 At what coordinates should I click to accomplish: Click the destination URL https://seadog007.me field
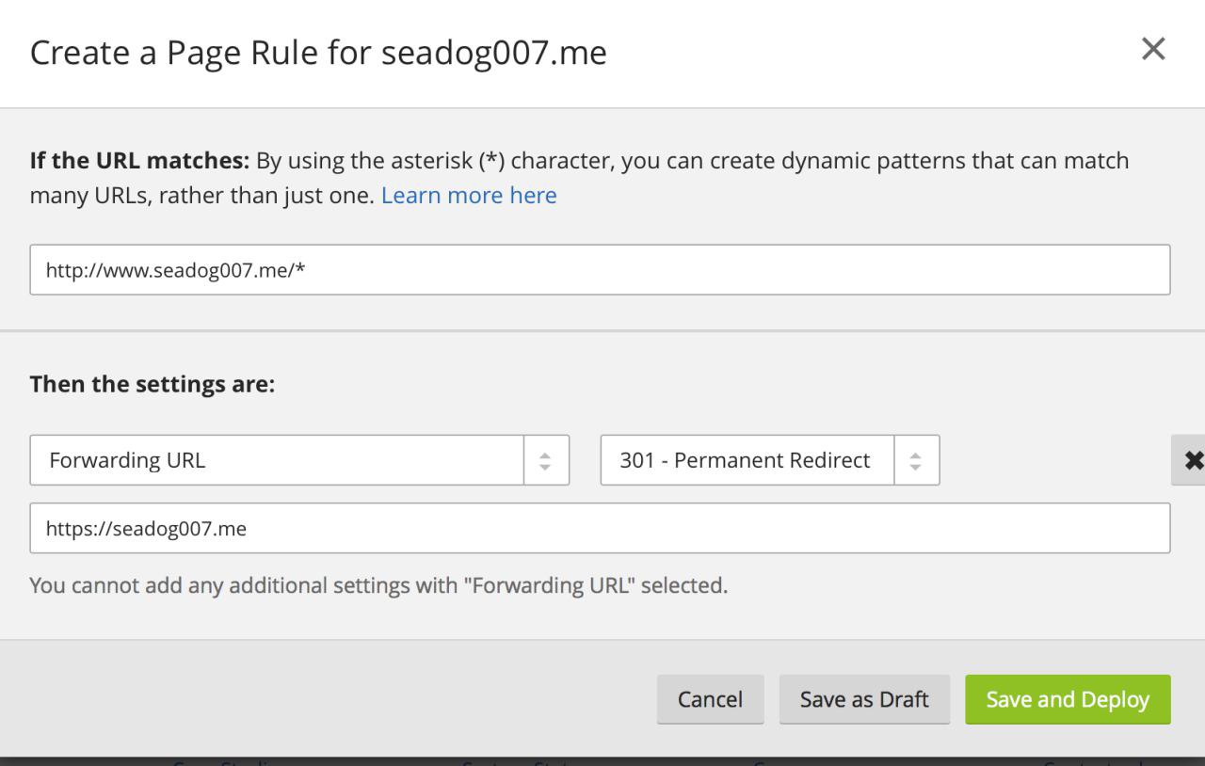point(600,528)
